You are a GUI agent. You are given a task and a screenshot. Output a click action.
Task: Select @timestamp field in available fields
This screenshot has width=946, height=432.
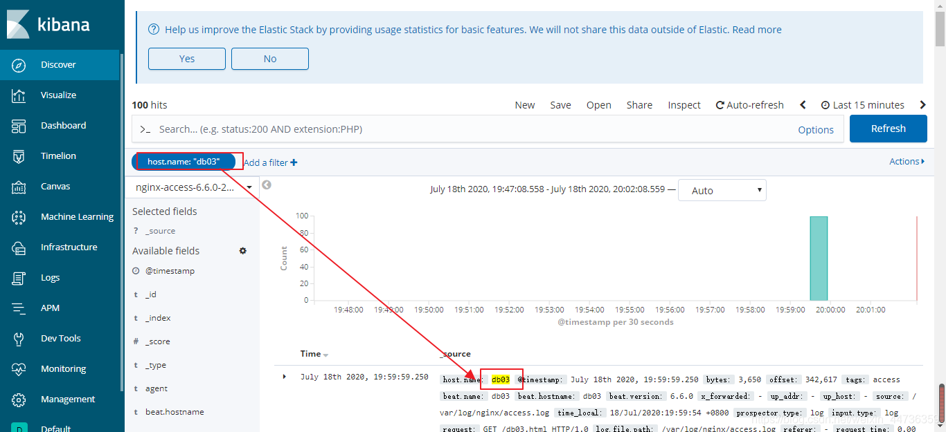(170, 271)
